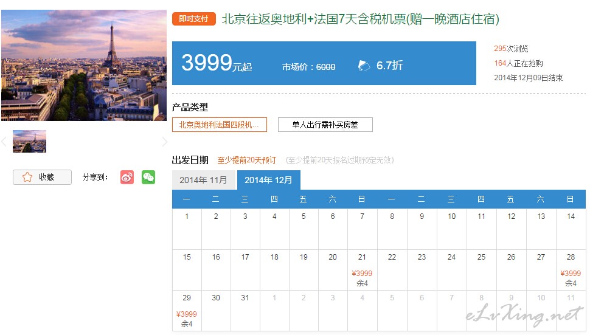The height and width of the screenshot is (335, 590).
Task: Share to Weibo via red icon
Action: point(127,177)
